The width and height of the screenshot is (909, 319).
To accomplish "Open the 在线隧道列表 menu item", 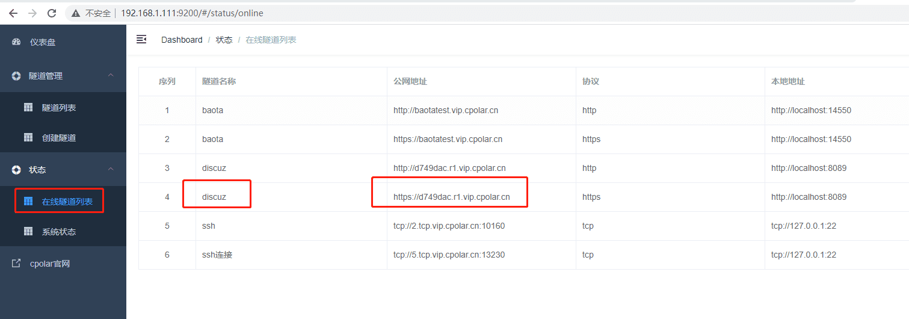I will pyautogui.click(x=67, y=202).
